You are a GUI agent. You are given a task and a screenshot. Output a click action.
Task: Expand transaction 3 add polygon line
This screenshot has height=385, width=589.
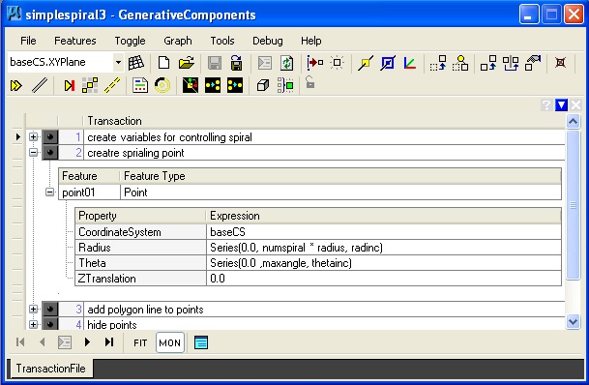(34, 309)
